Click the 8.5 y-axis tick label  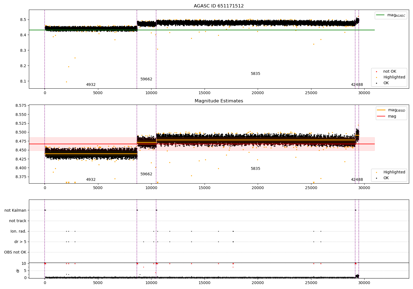[23, 20]
